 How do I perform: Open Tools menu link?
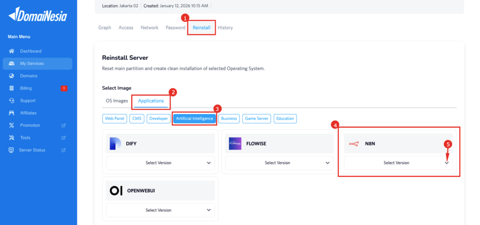37,138
